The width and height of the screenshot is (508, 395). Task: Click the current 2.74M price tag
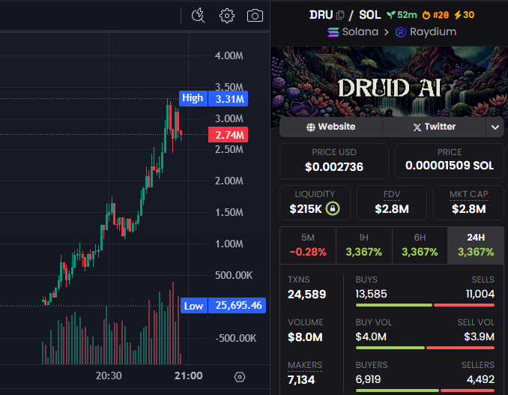pyautogui.click(x=228, y=134)
